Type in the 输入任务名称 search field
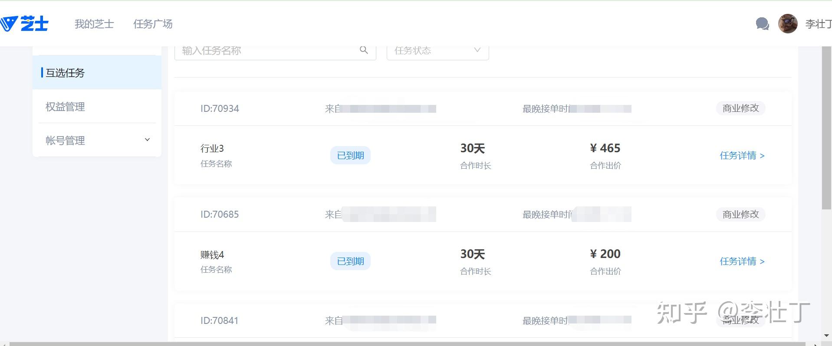The width and height of the screenshot is (832, 346). (x=267, y=51)
